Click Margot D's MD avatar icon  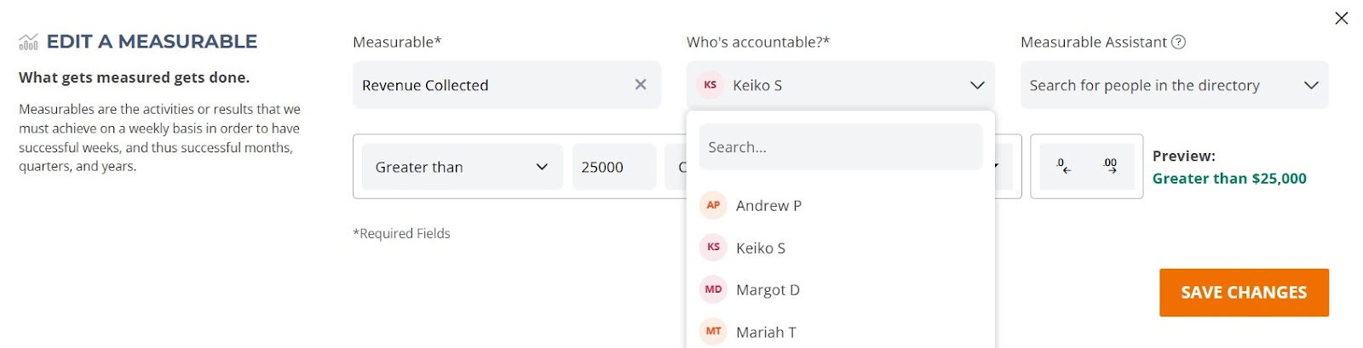coord(713,289)
